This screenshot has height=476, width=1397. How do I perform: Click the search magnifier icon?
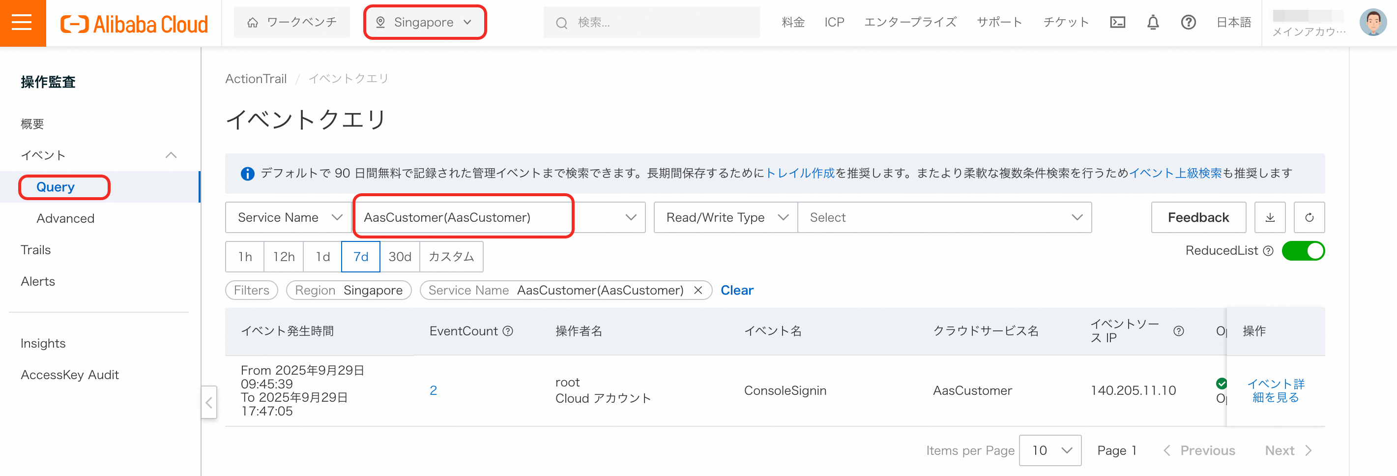click(x=561, y=23)
